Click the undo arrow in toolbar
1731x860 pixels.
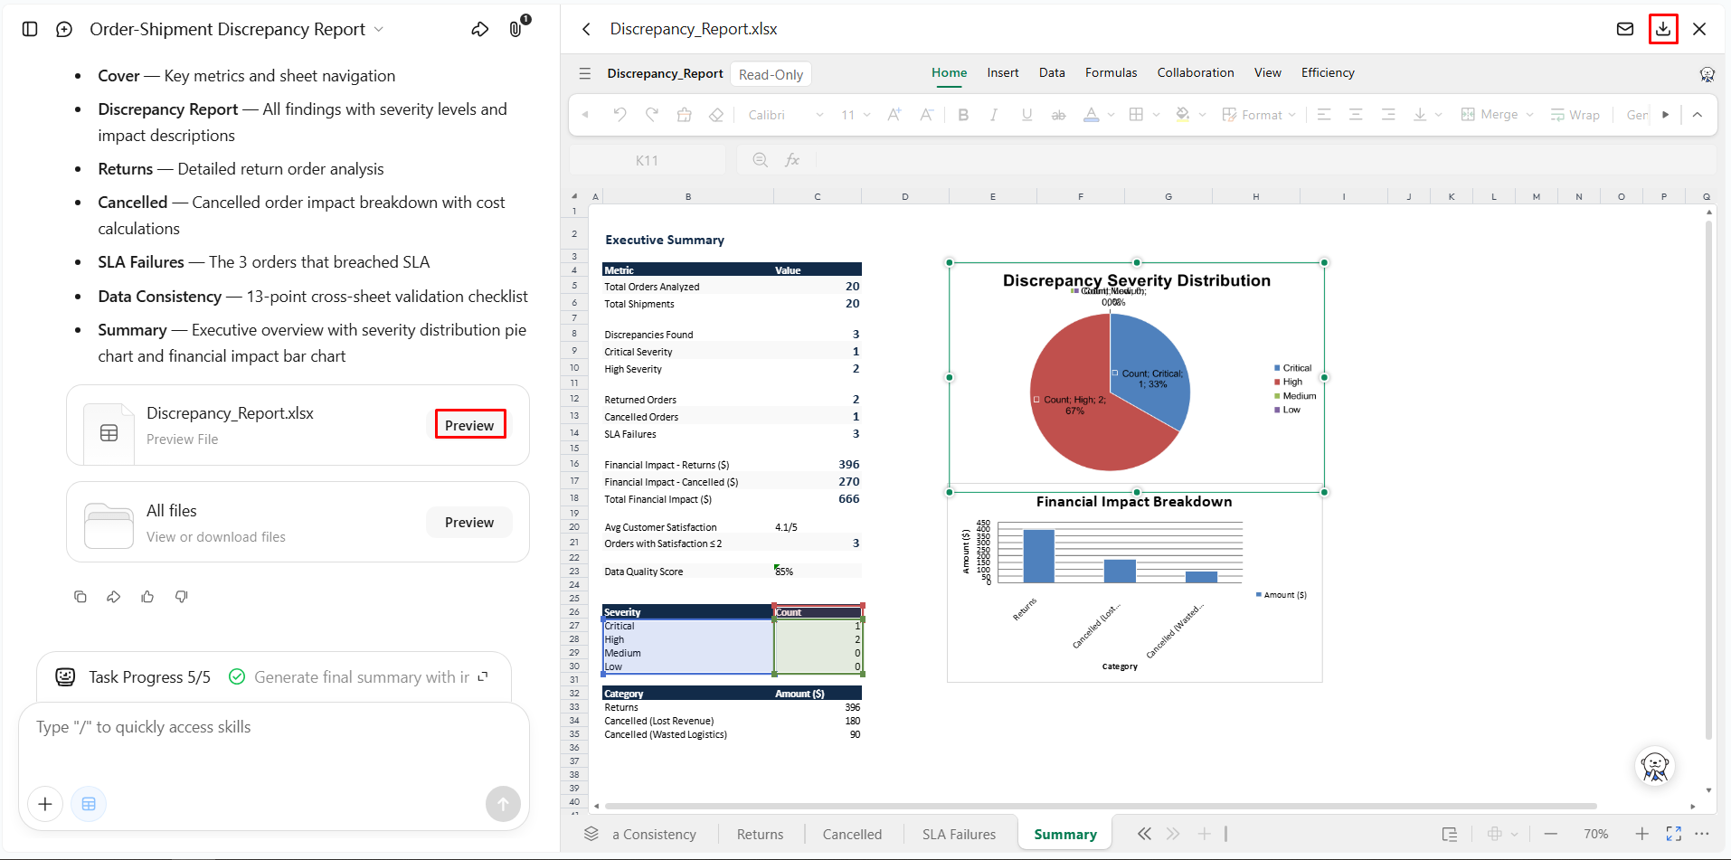pyautogui.click(x=620, y=115)
